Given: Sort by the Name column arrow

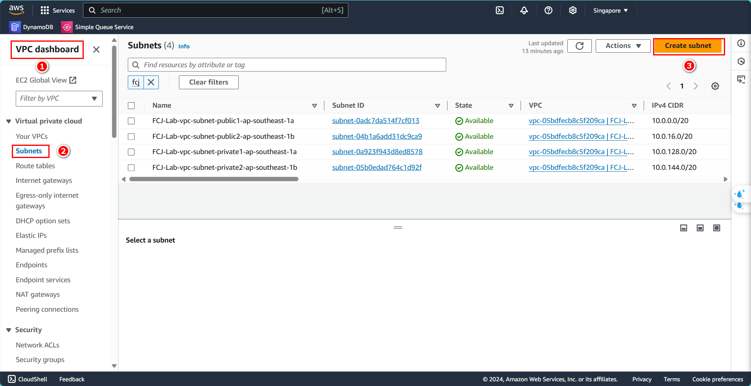Looking at the screenshot, I should [x=315, y=106].
